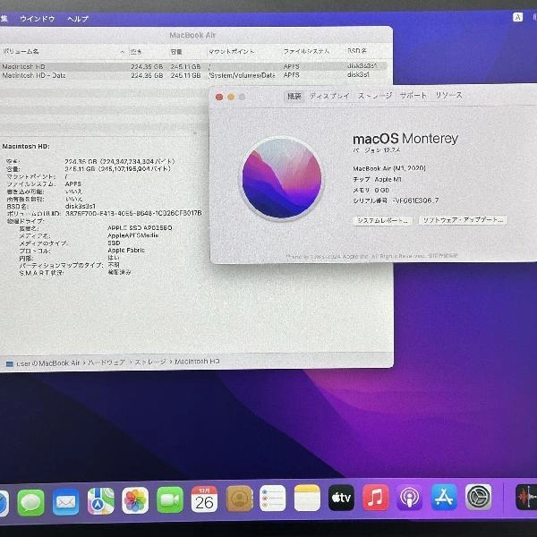
Task: Click the 'MacBook Air (M1, 2020)' model text
Action: (389, 168)
